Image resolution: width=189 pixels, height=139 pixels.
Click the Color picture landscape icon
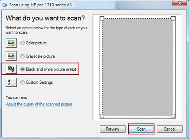tap(11, 43)
